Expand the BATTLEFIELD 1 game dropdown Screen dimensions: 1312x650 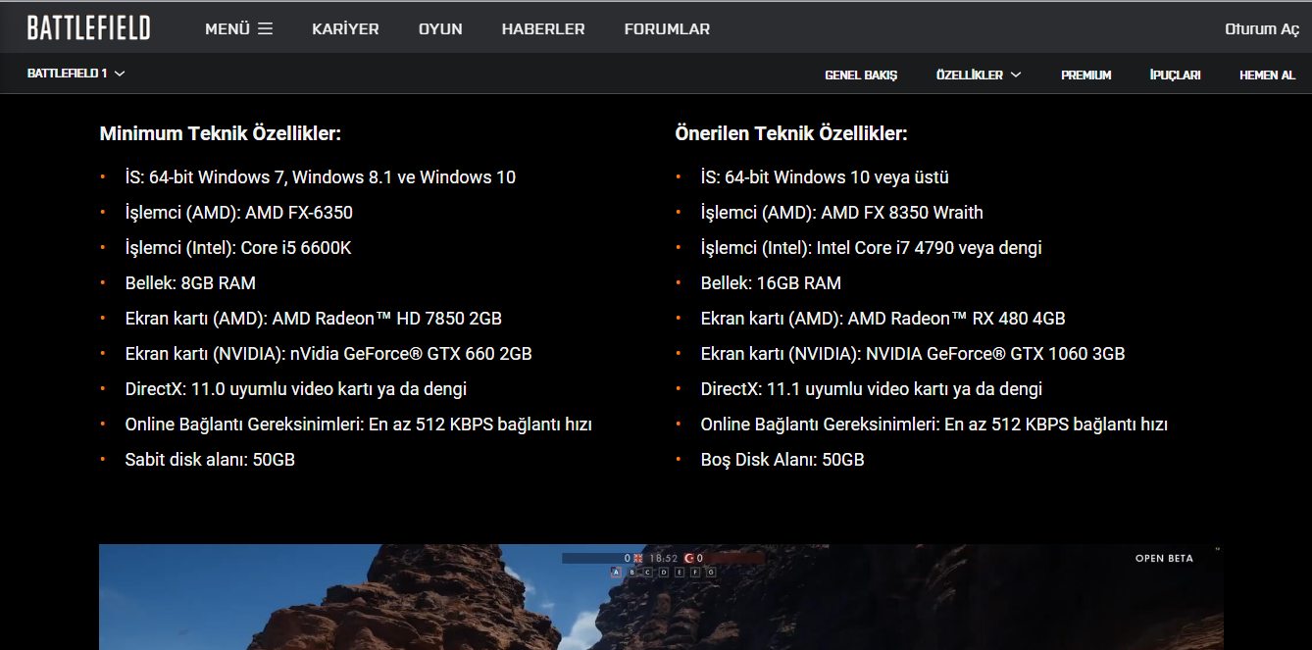pos(76,74)
